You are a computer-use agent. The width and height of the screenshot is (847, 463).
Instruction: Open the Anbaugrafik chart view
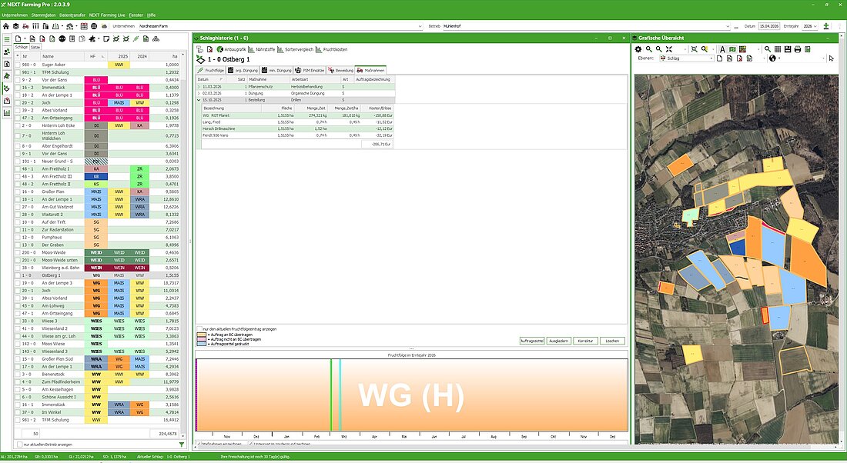233,48
